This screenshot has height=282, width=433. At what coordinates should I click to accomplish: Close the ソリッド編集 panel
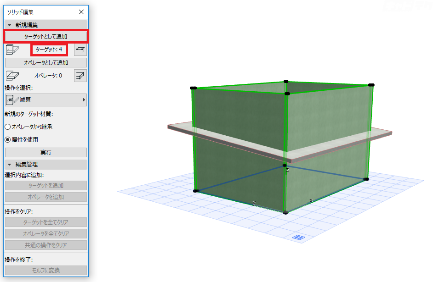point(81,12)
